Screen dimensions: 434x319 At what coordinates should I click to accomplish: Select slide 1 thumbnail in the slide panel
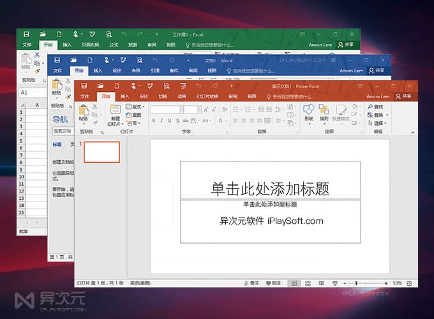click(102, 152)
